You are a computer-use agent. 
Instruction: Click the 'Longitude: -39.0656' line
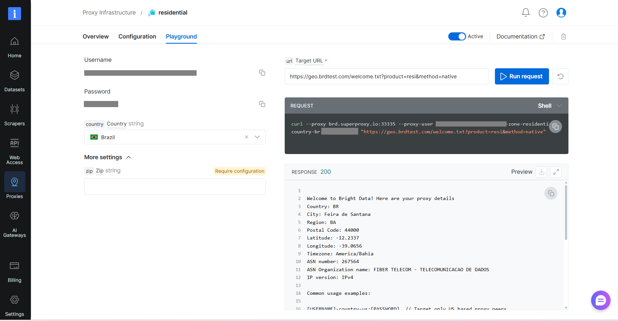(334, 246)
